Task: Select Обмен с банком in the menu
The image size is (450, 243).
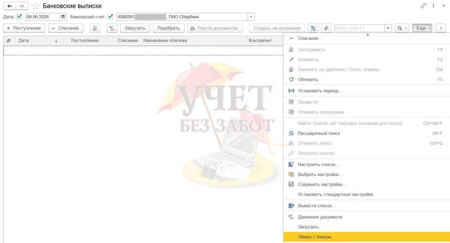Action: pos(367,237)
